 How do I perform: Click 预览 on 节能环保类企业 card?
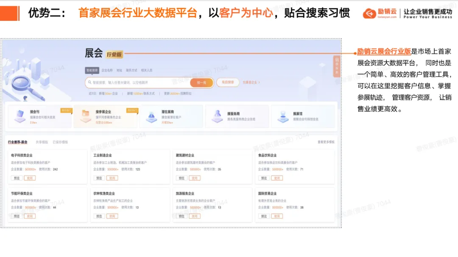[x=17, y=216]
